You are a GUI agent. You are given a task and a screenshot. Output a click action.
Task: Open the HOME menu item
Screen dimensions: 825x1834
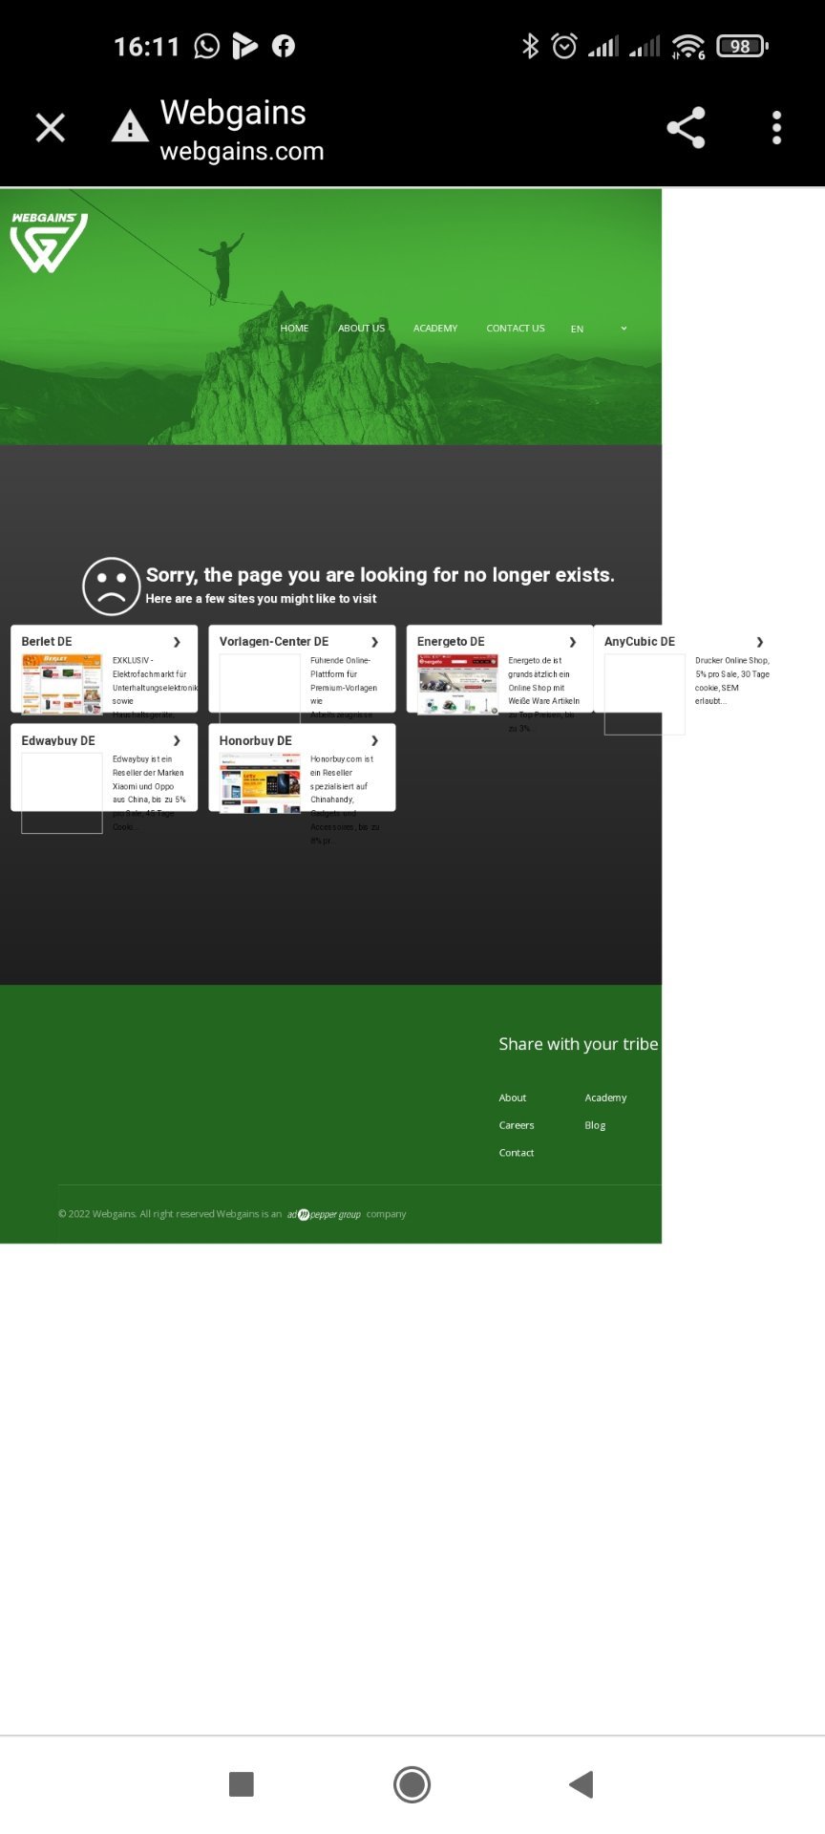[294, 329]
